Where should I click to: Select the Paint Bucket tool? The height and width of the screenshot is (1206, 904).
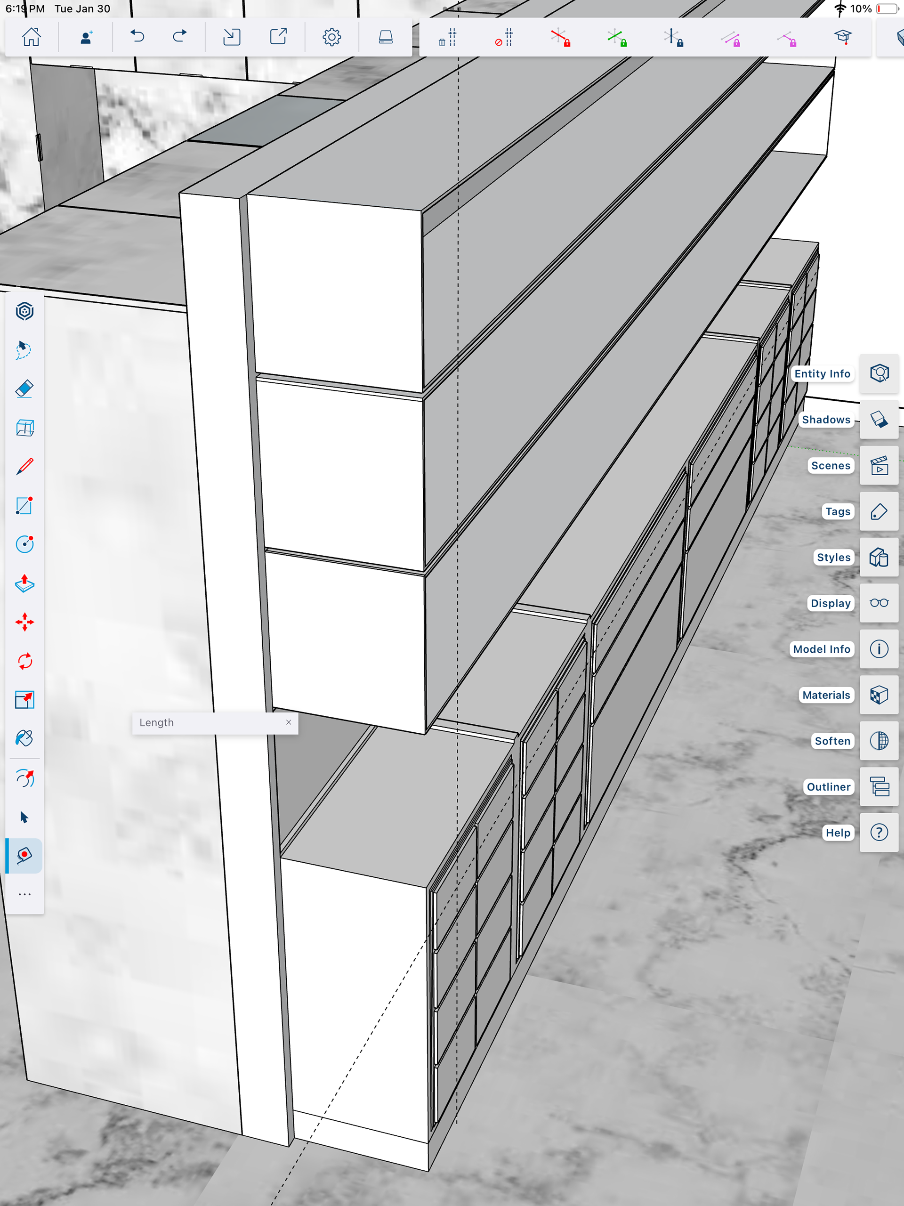24,738
